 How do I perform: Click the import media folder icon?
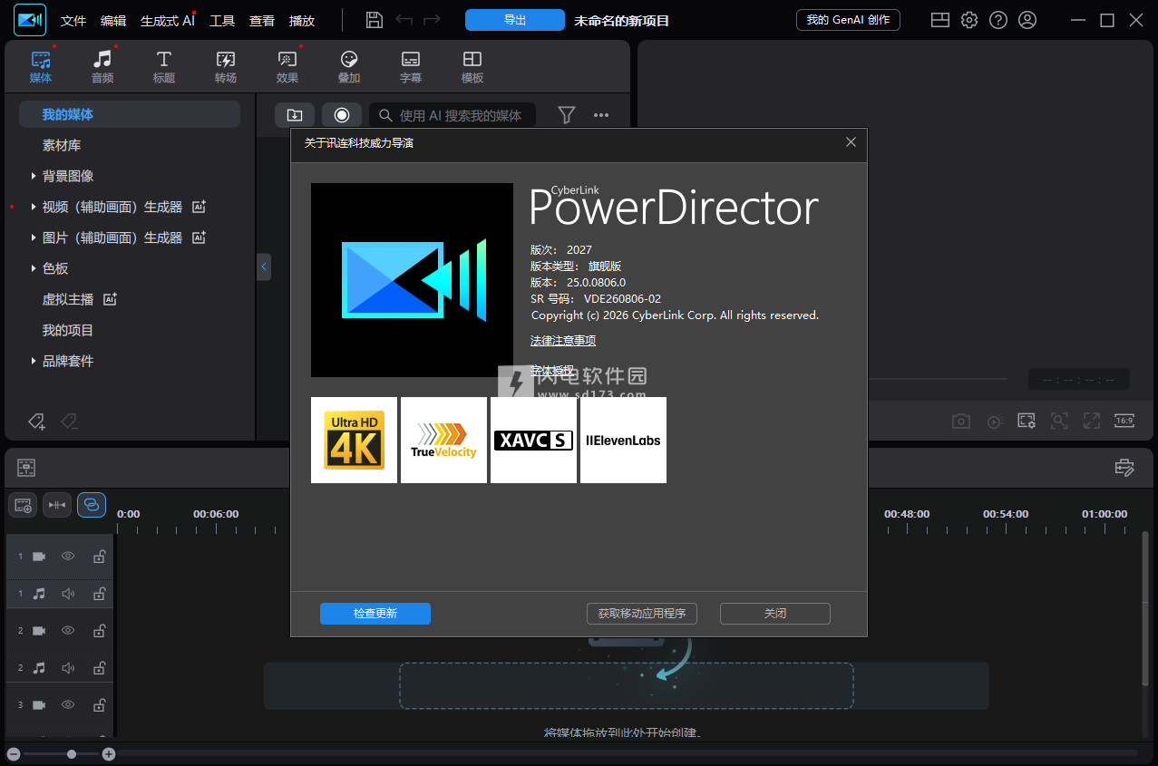[x=295, y=115]
